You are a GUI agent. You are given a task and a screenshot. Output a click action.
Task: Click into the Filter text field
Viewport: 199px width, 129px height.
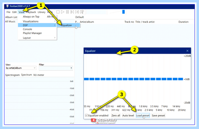coord(54,68)
